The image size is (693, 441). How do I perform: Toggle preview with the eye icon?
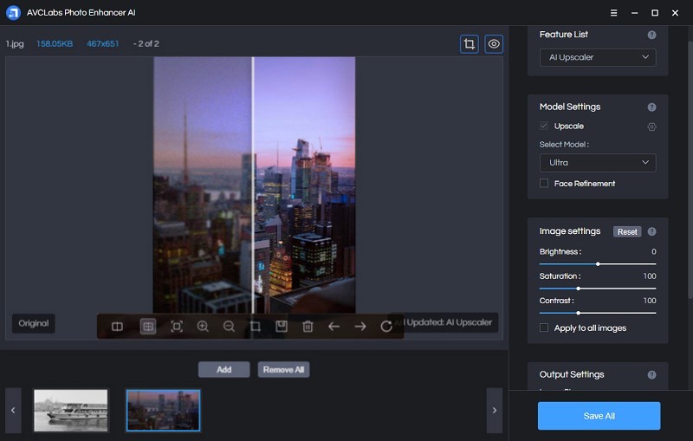494,43
